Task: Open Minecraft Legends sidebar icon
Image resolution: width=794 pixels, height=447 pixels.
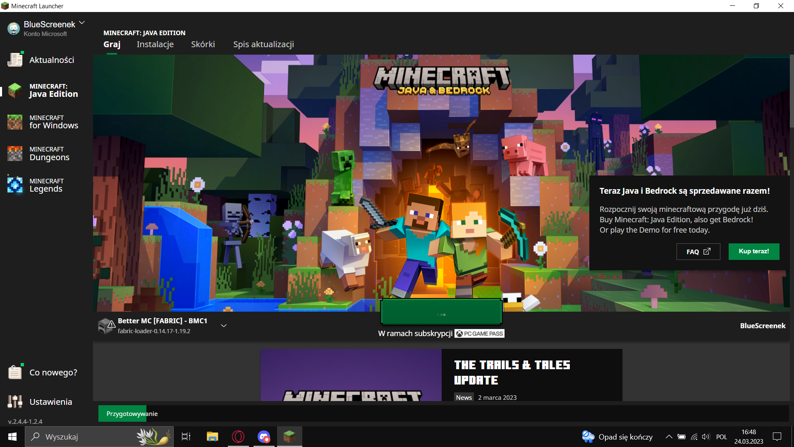Action: point(15,185)
